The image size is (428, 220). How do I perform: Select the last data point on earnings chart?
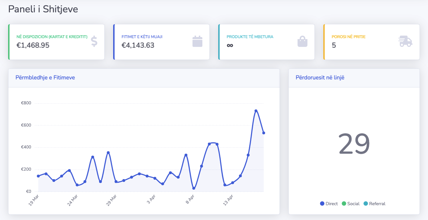264,133
